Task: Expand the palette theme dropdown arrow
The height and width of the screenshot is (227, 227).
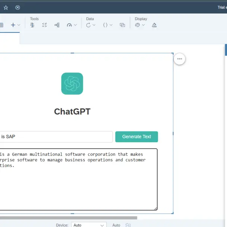Action: click(143, 25)
